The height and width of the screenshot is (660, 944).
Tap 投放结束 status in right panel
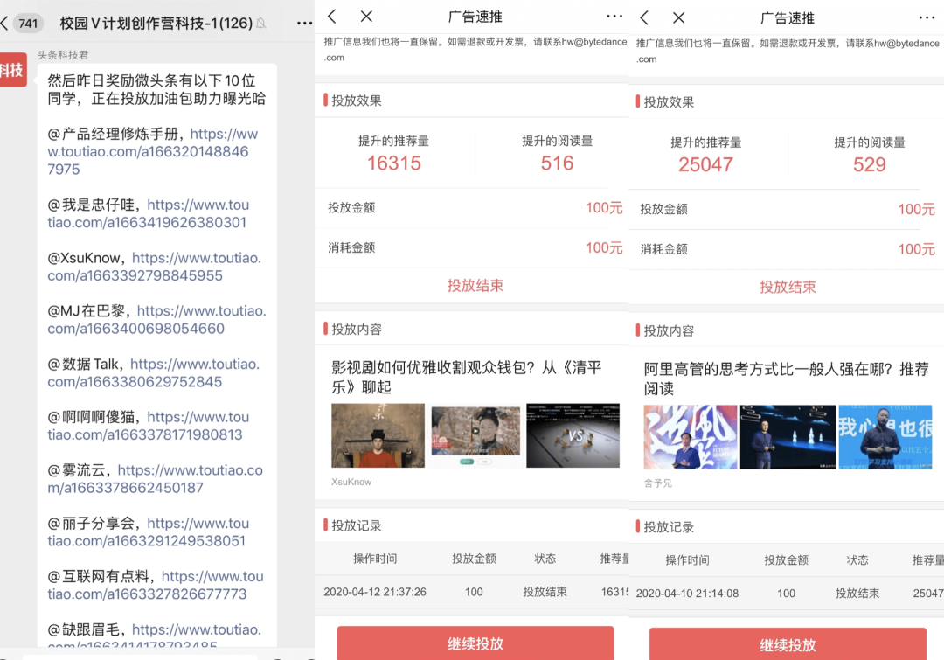click(788, 287)
